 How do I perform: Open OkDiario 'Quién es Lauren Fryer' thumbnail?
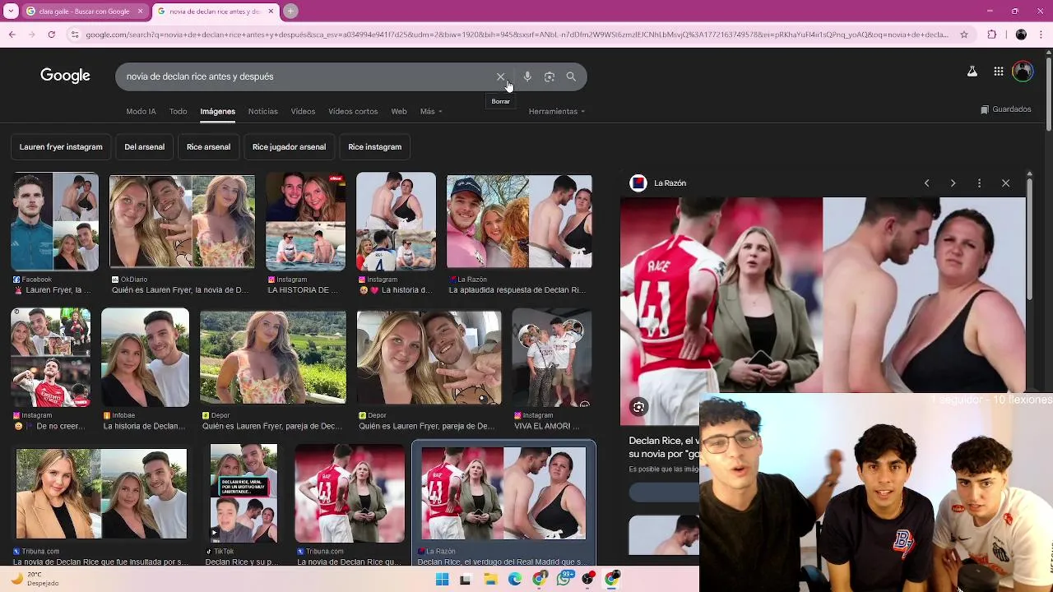183,222
